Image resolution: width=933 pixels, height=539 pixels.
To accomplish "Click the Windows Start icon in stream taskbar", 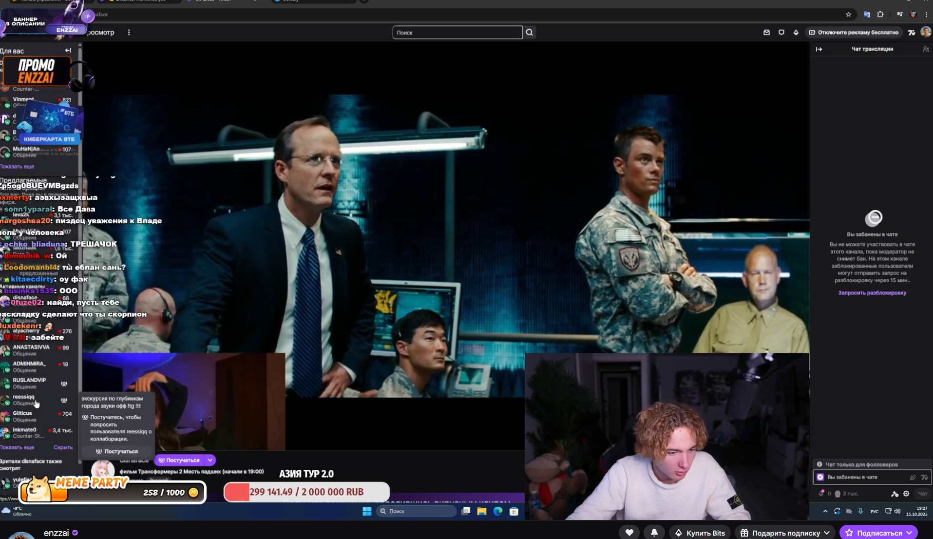I will click(367, 511).
